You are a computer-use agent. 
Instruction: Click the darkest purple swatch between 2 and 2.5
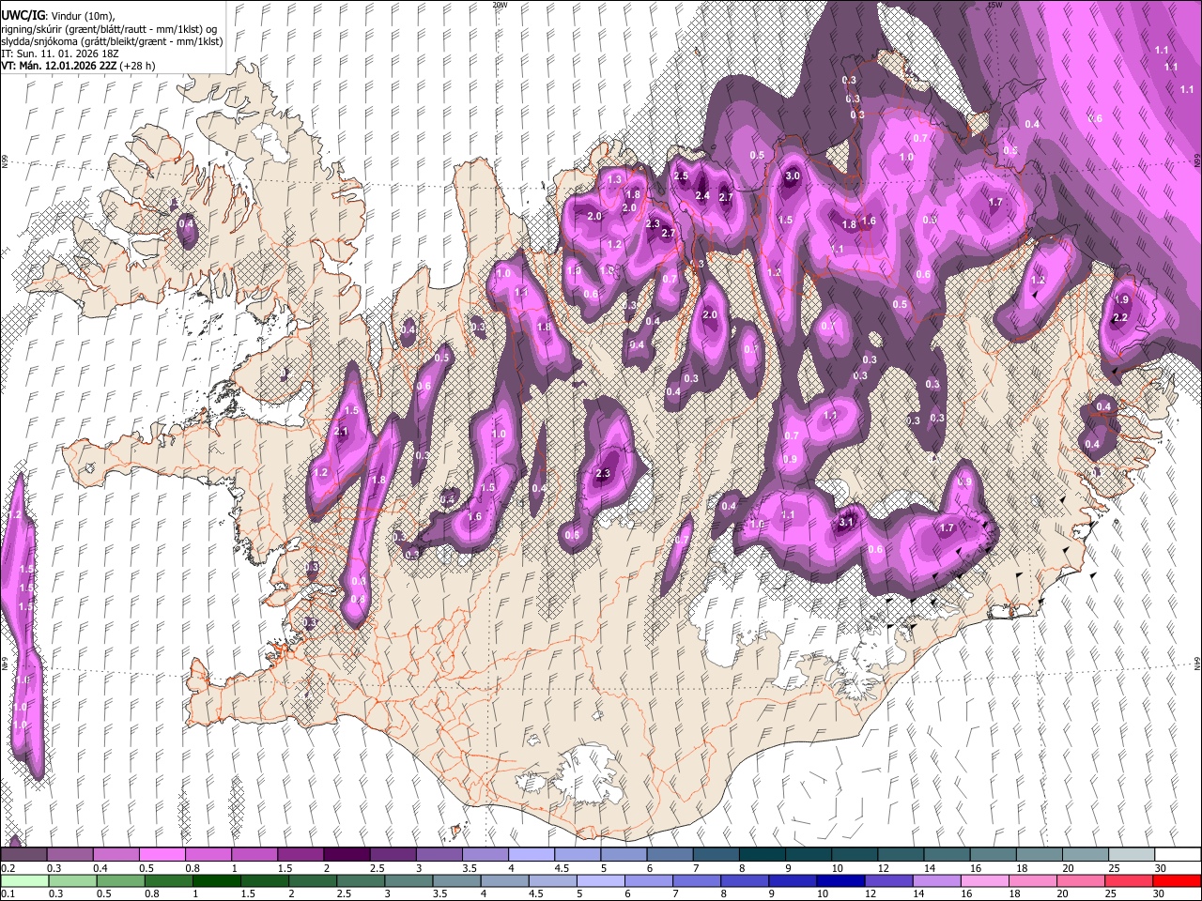click(x=347, y=855)
